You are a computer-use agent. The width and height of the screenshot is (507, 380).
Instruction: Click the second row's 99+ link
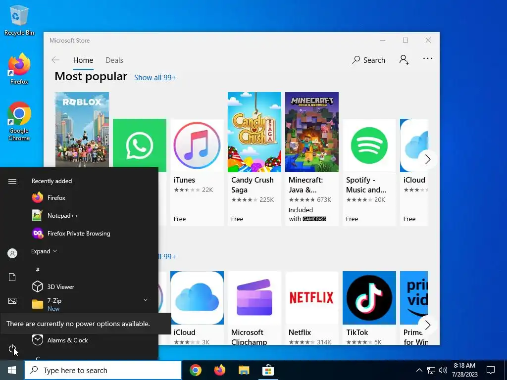167,257
